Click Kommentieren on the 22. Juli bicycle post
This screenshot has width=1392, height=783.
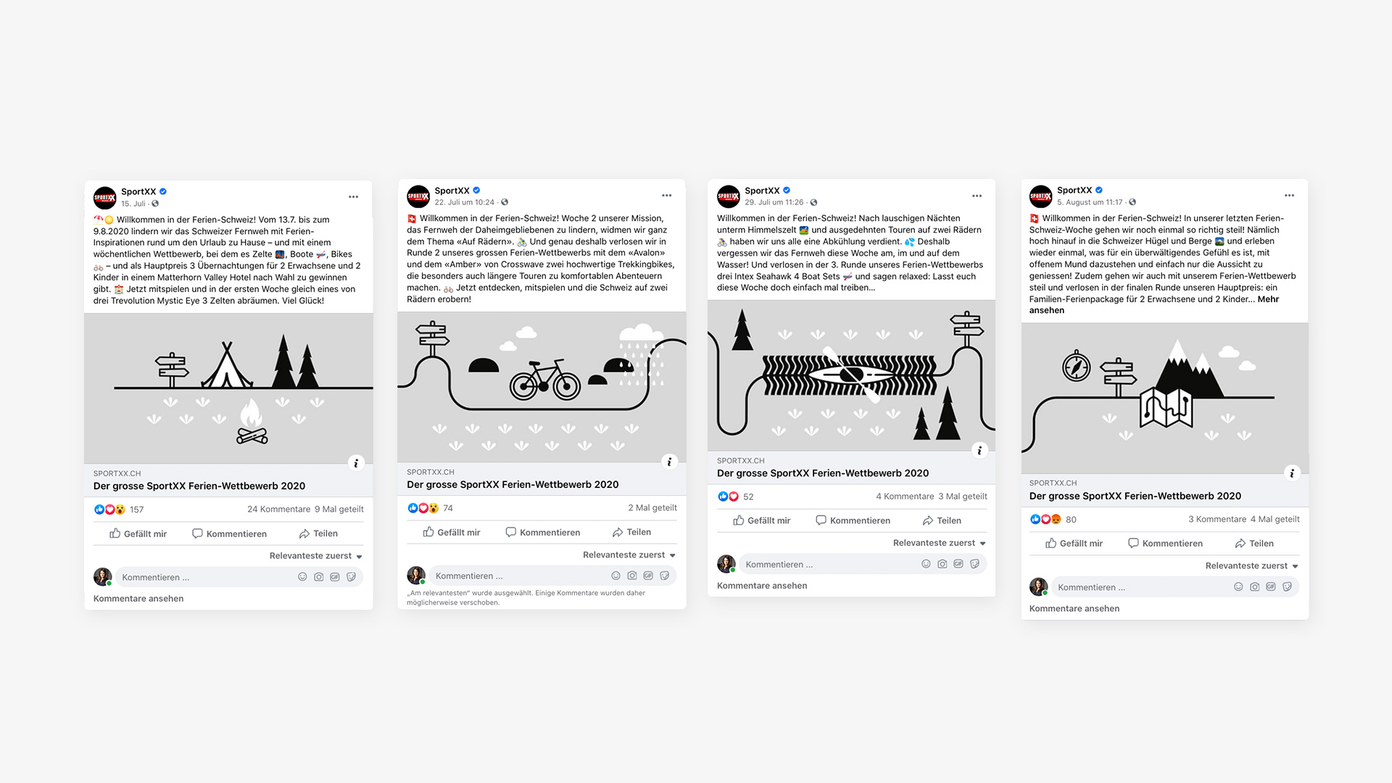pos(543,532)
